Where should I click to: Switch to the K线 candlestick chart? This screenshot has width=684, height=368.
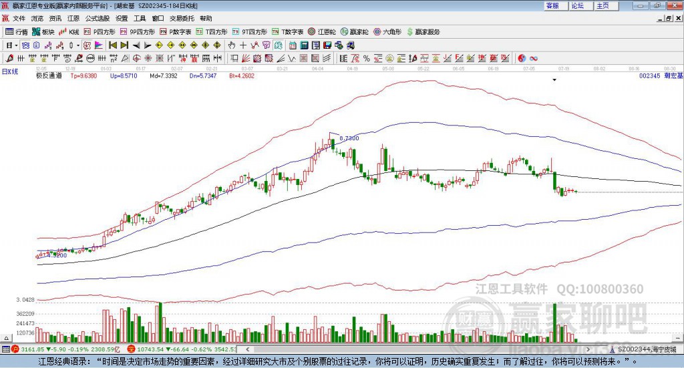coord(69,32)
